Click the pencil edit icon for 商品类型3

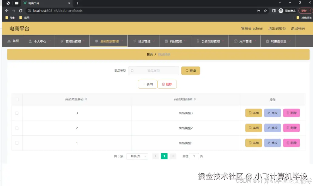click(x=269, y=113)
